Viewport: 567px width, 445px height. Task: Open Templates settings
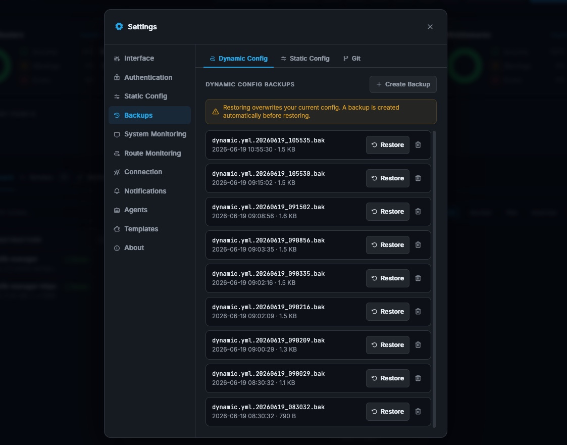coord(149,229)
